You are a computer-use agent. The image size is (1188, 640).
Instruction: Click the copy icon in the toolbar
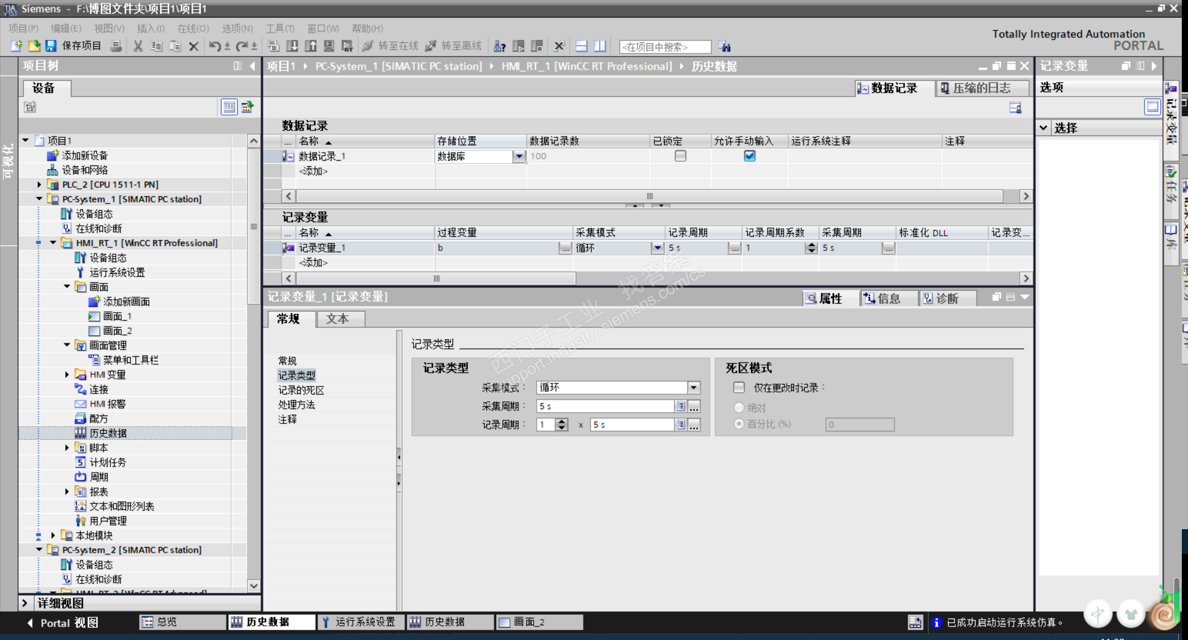point(157,46)
